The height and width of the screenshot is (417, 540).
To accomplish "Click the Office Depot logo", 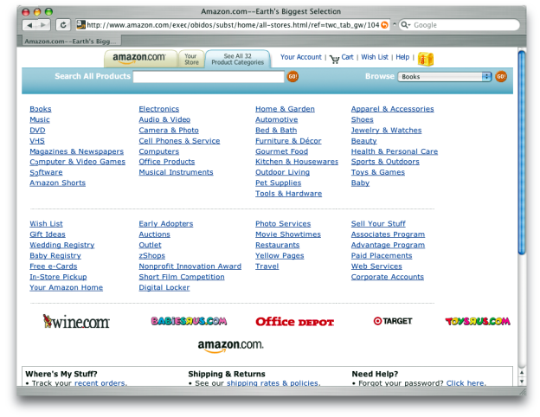I will [x=295, y=322].
